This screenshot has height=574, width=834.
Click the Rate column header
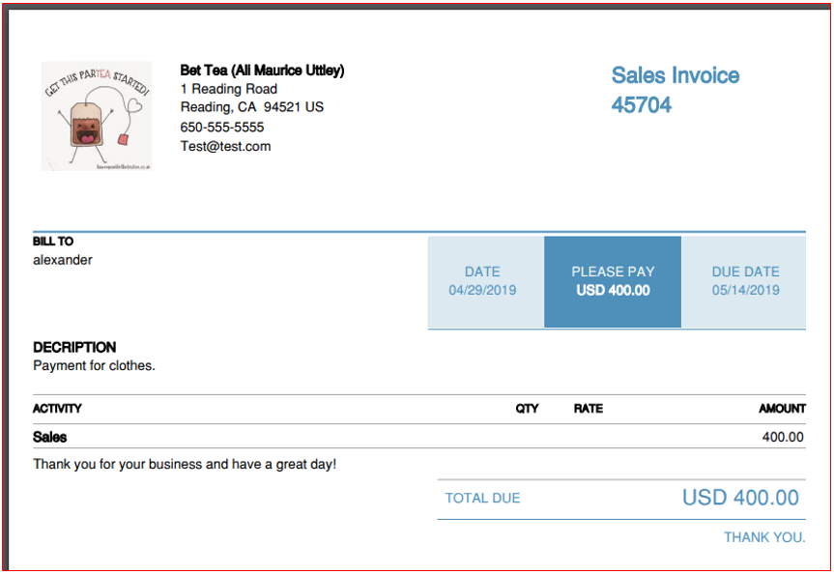click(589, 409)
